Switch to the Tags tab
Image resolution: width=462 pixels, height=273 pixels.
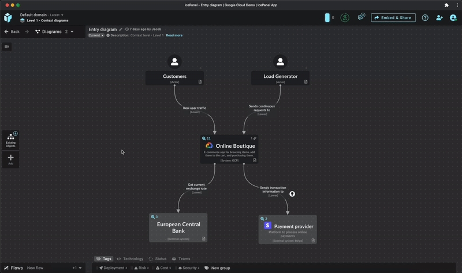(104, 259)
